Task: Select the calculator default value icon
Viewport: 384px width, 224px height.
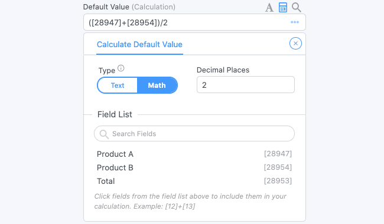Action: pyautogui.click(x=283, y=8)
